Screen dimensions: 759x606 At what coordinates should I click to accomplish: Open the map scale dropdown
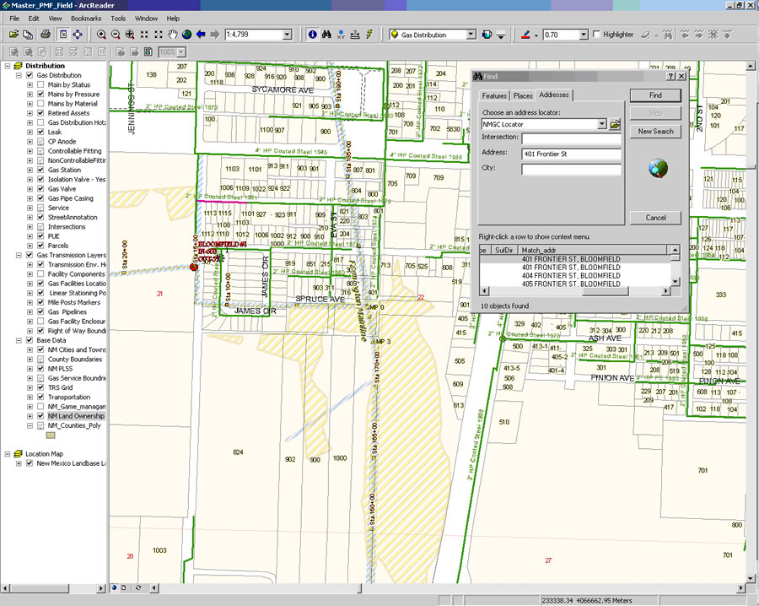click(287, 35)
